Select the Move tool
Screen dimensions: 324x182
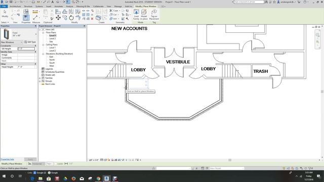[x=58, y=18]
